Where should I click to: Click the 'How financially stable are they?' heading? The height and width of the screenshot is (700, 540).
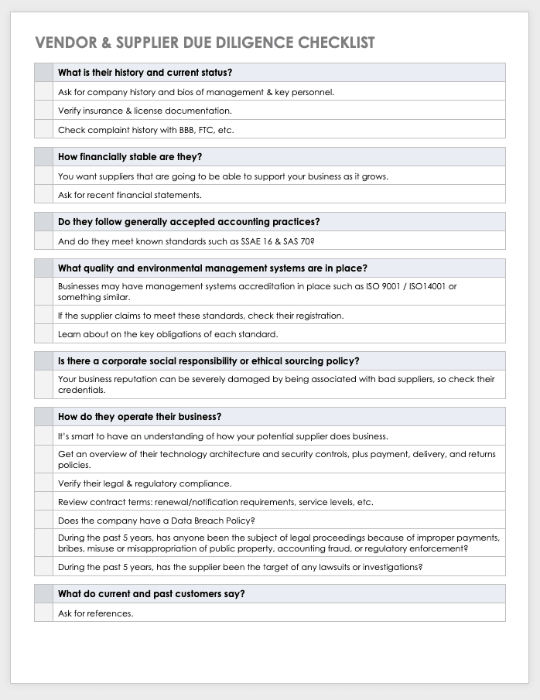tap(130, 157)
